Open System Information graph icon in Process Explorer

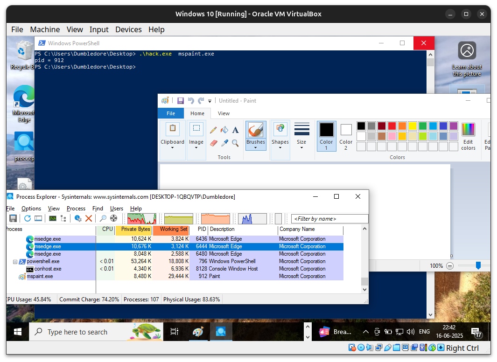(53, 218)
